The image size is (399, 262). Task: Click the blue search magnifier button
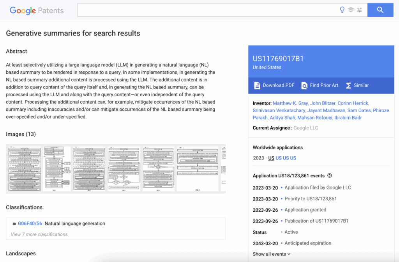click(380, 10)
